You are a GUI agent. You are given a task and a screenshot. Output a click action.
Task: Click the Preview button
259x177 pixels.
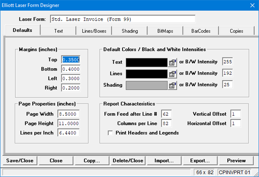[x=236, y=160]
